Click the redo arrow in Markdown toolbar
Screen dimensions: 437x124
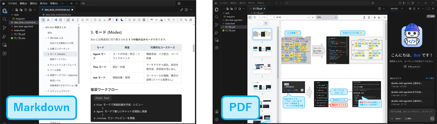tap(174, 20)
